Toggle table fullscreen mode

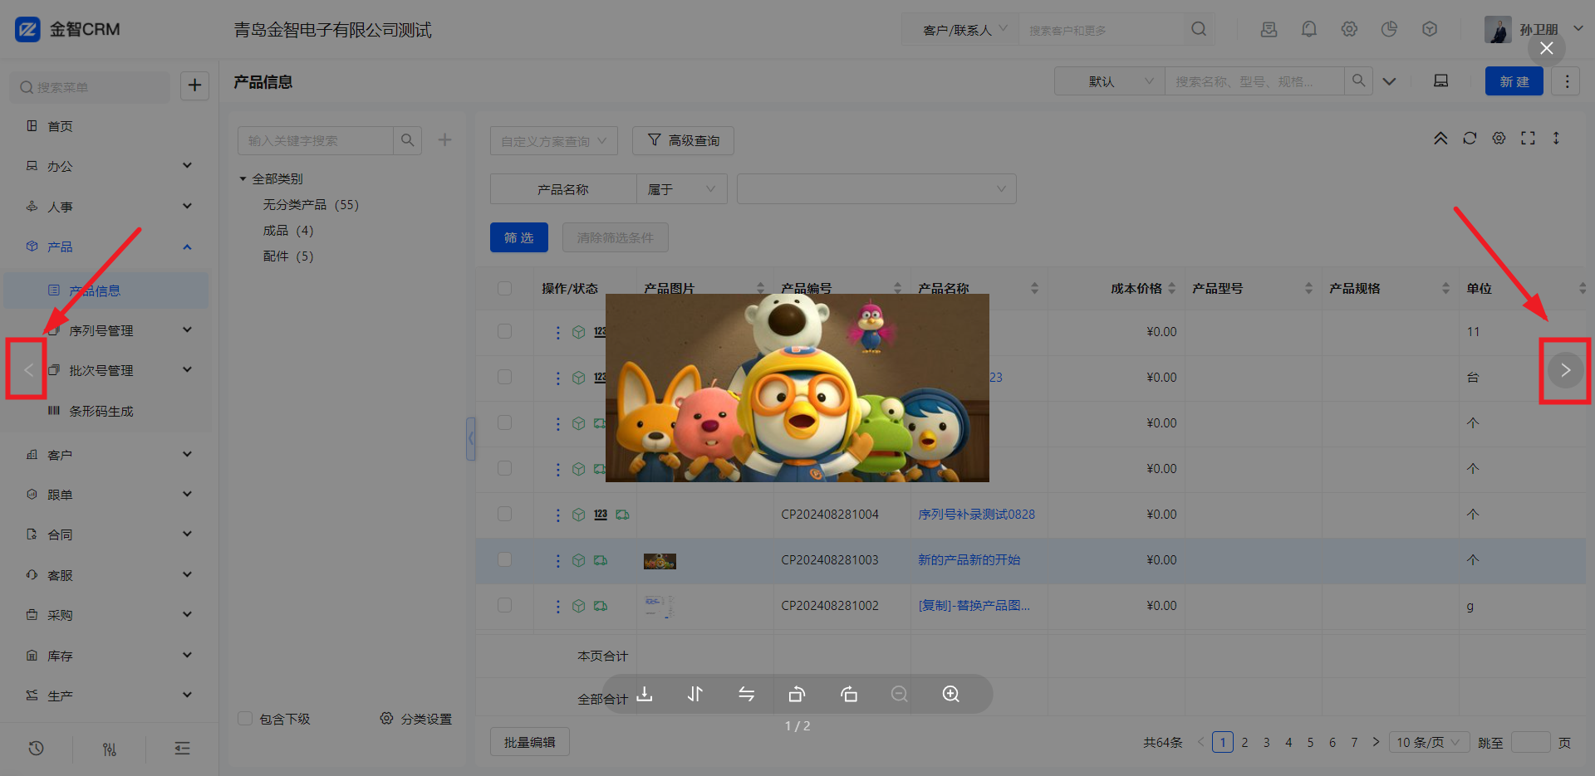click(x=1528, y=138)
